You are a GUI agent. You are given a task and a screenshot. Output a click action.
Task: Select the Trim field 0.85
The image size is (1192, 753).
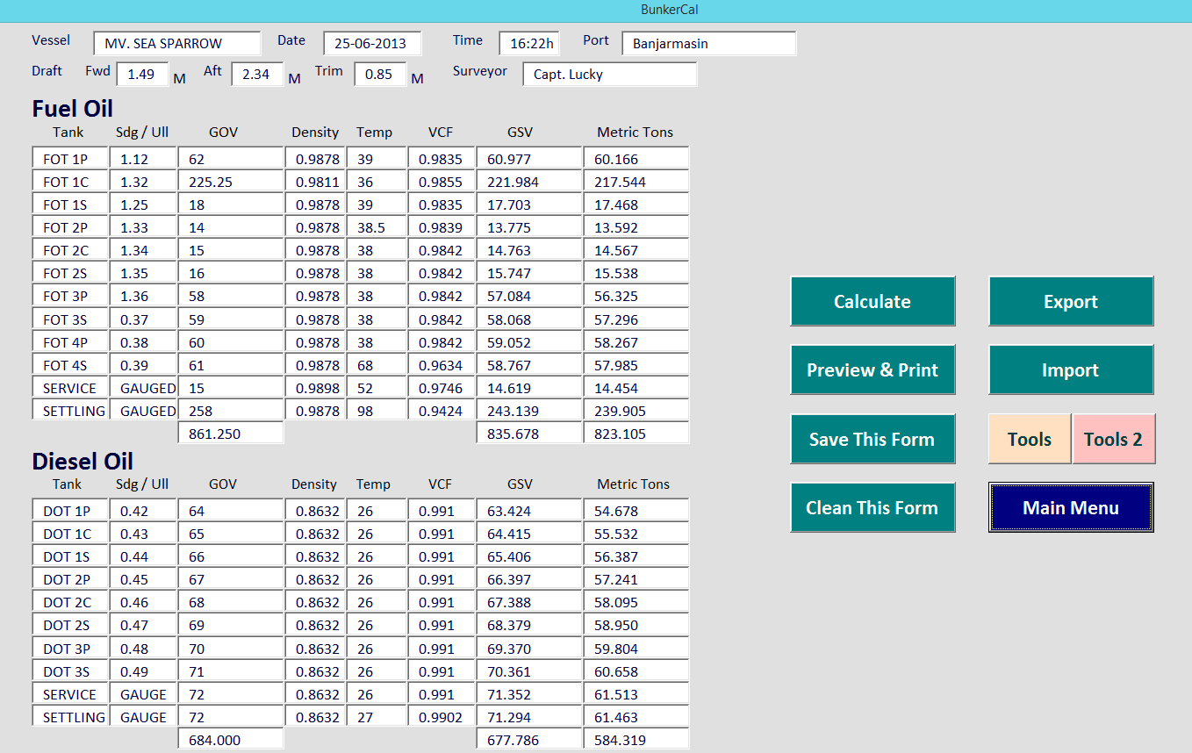pyautogui.click(x=381, y=74)
